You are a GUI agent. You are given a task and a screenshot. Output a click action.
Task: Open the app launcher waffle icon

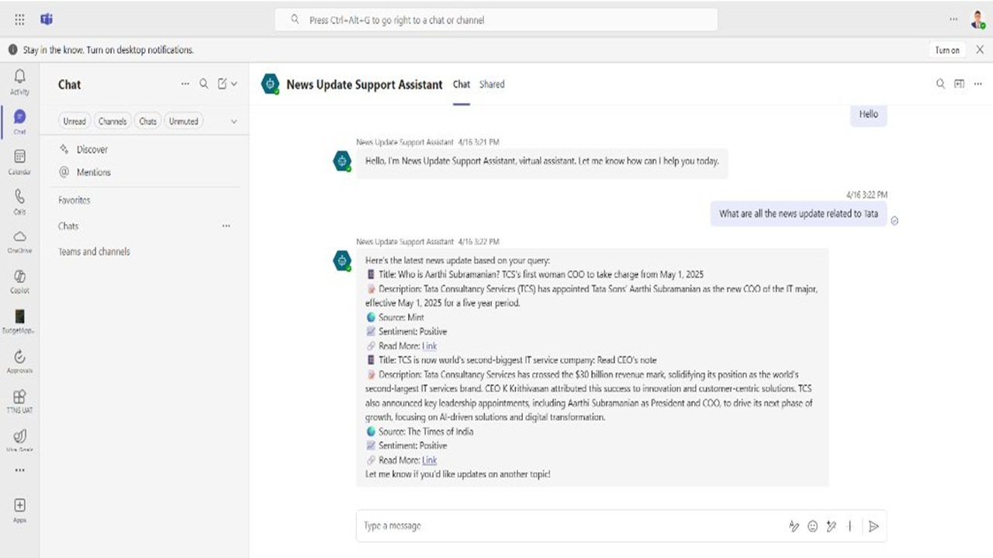pyautogui.click(x=19, y=19)
